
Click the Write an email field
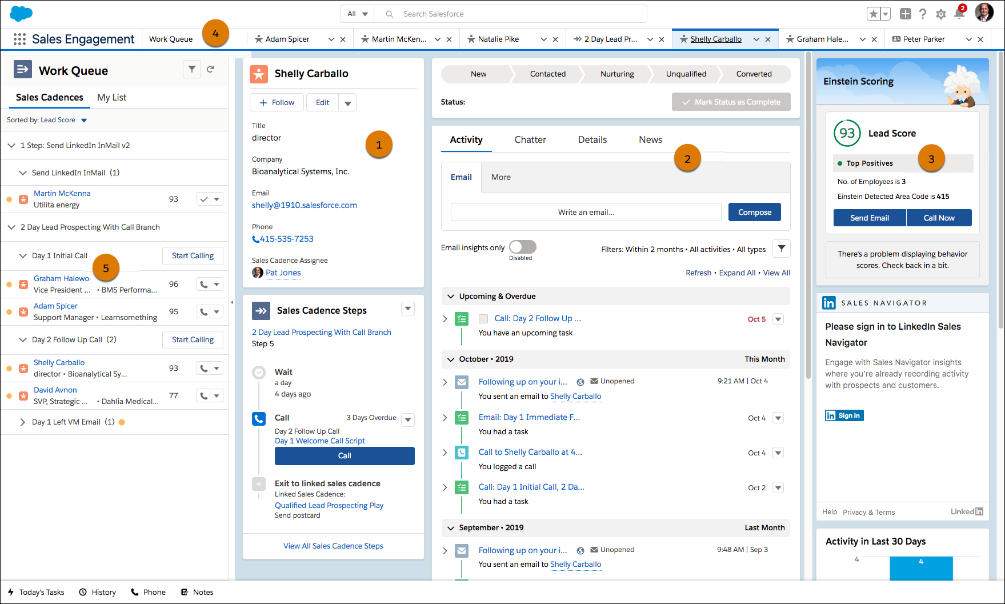[x=586, y=212]
